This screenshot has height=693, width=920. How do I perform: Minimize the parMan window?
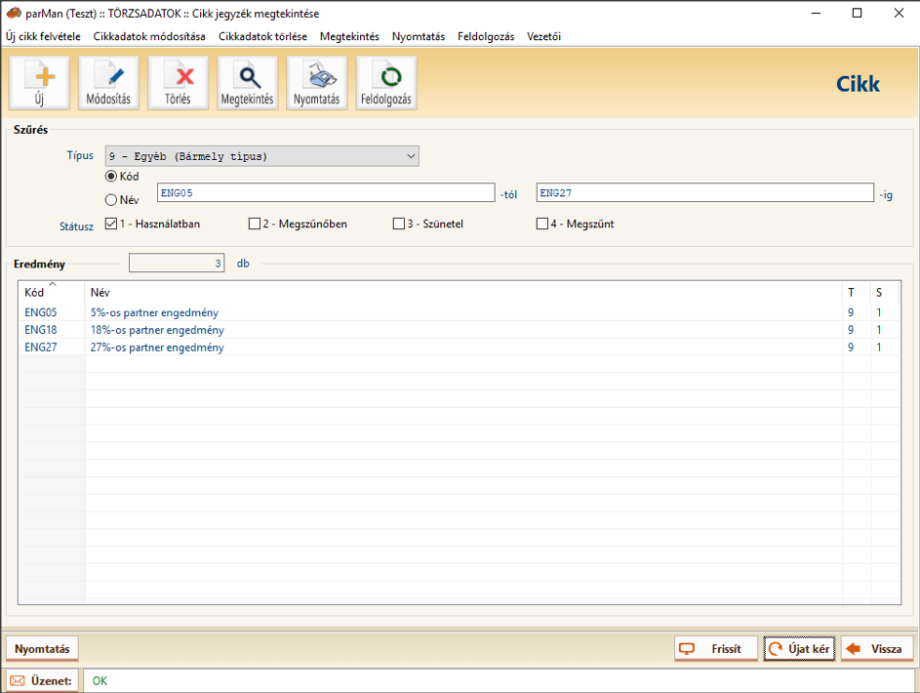817,13
